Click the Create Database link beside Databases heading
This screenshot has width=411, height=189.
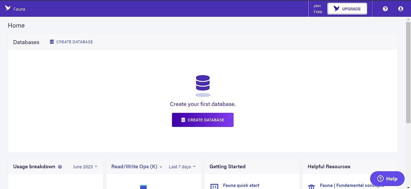point(71,42)
